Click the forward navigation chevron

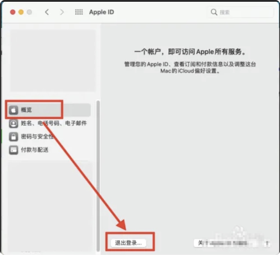[x=62, y=12]
